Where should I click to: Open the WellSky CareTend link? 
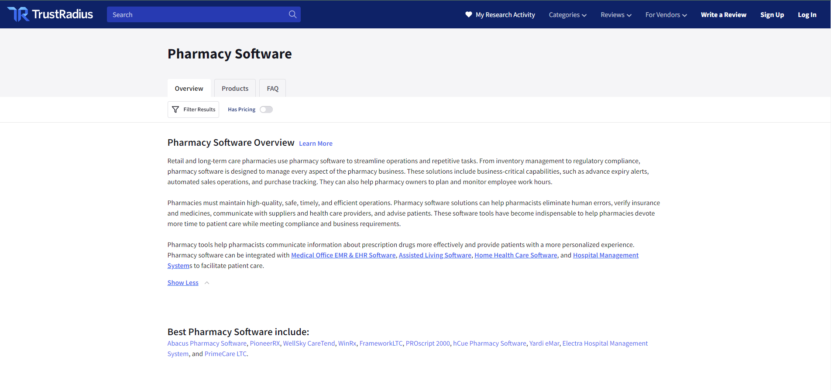[x=309, y=343]
